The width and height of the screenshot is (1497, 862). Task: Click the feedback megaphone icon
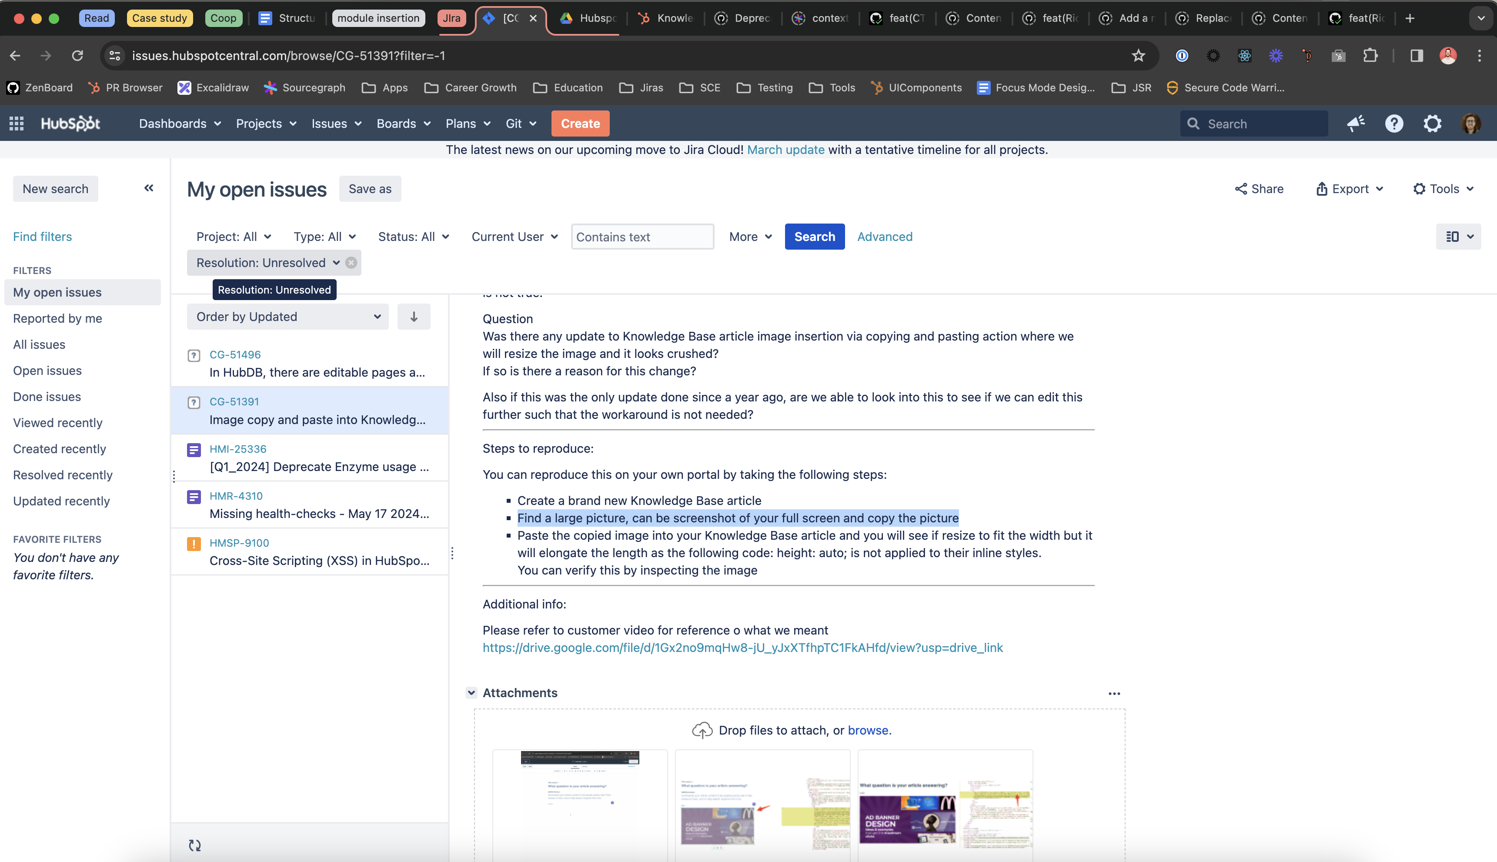(x=1356, y=124)
